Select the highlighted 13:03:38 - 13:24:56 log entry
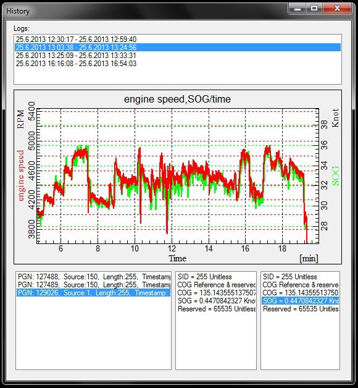Image resolution: width=358 pixels, height=388 pixels. 178,47
